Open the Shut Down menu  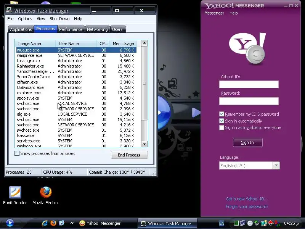click(59, 19)
